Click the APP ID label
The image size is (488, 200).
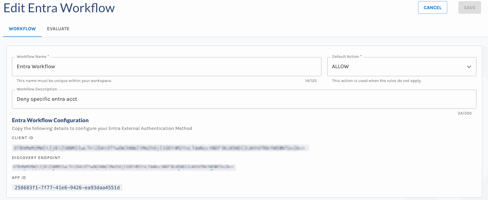(x=19, y=178)
